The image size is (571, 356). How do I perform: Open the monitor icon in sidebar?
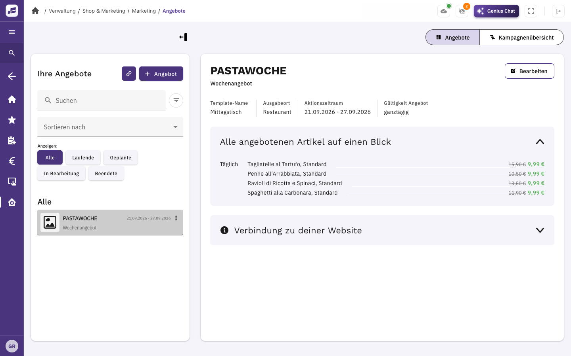(x=12, y=182)
